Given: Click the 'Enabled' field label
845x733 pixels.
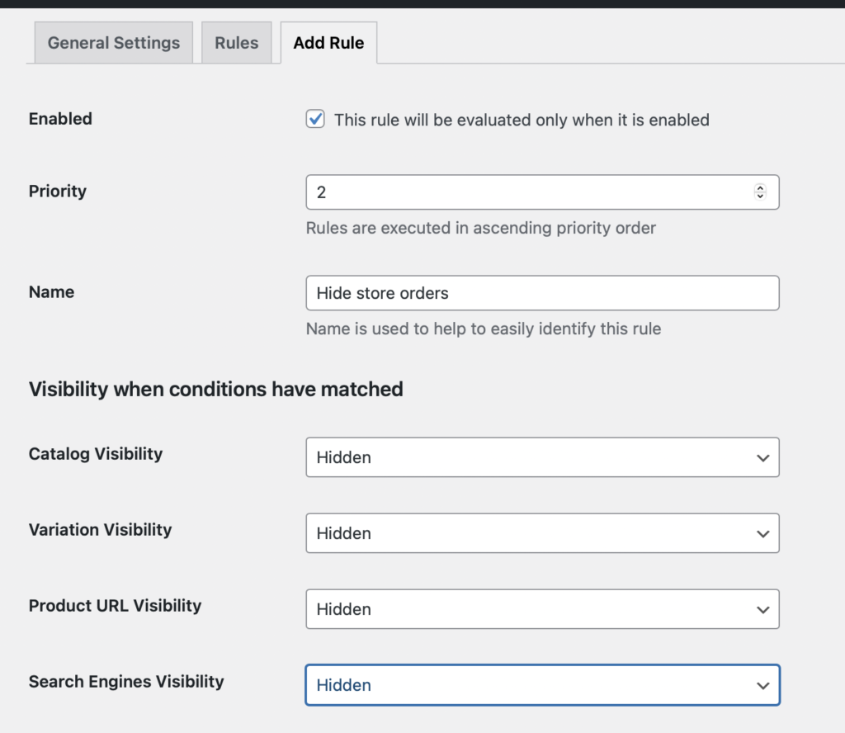Looking at the screenshot, I should (60, 119).
